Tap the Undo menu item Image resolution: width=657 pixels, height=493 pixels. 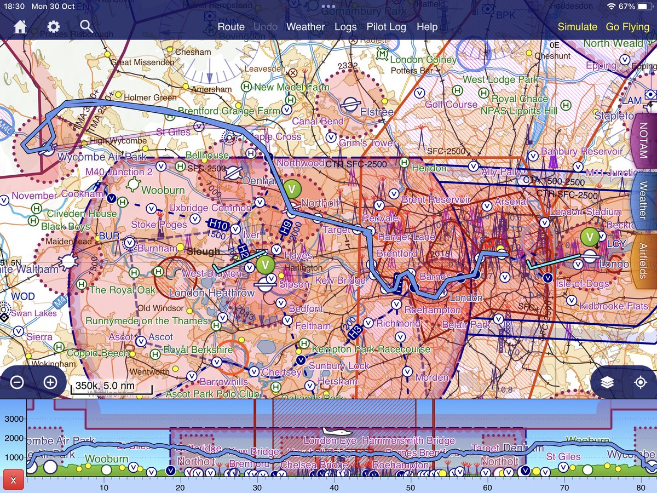pyautogui.click(x=266, y=27)
